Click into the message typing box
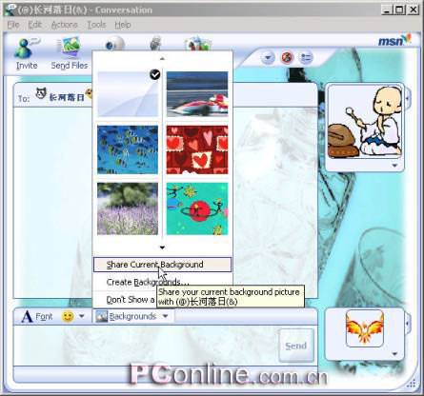The height and width of the screenshot is (396, 424). pyautogui.click(x=146, y=346)
